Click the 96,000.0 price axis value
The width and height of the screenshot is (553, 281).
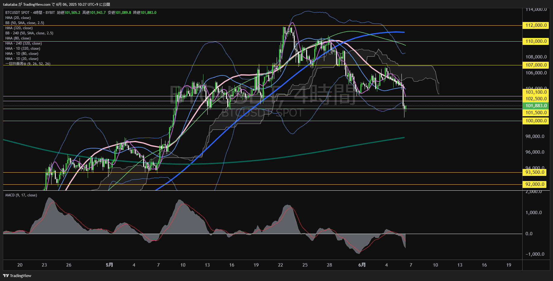click(x=535, y=152)
